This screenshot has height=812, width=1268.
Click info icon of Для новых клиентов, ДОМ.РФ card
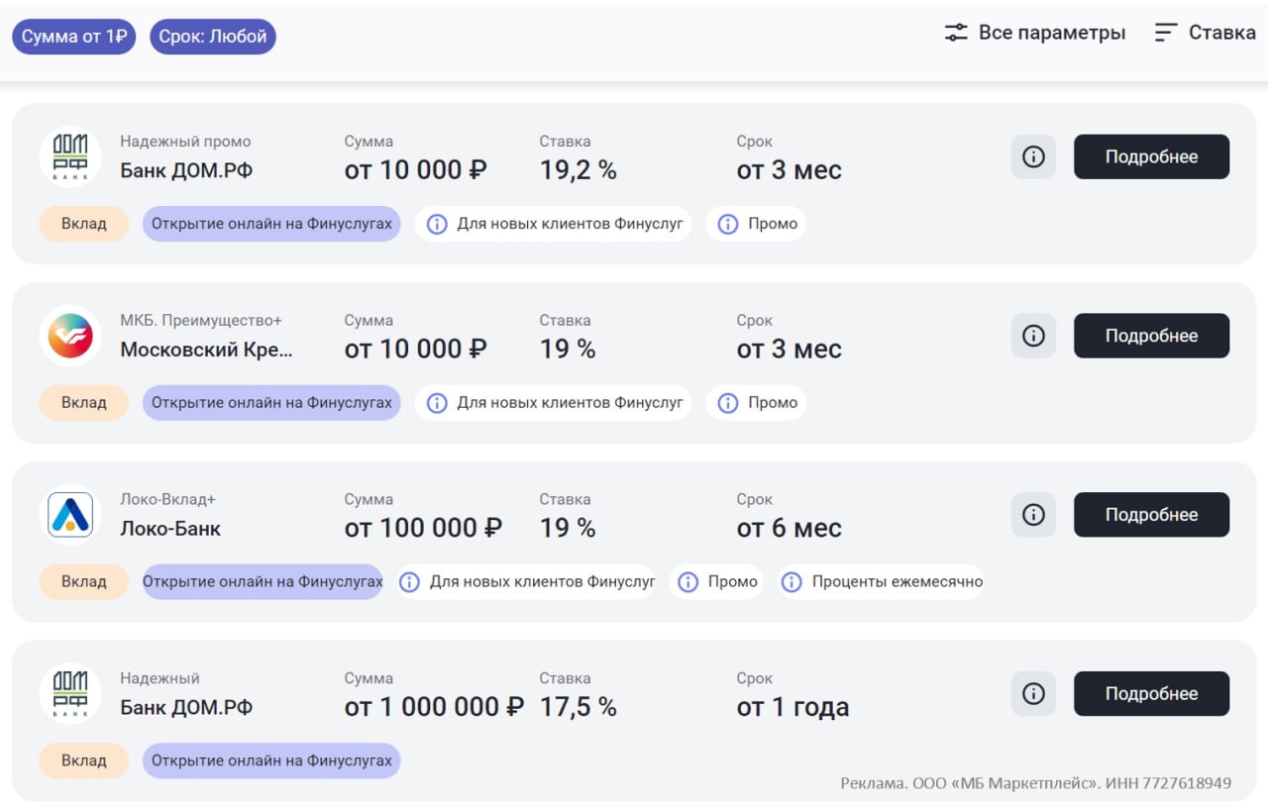pyautogui.click(x=437, y=224)
